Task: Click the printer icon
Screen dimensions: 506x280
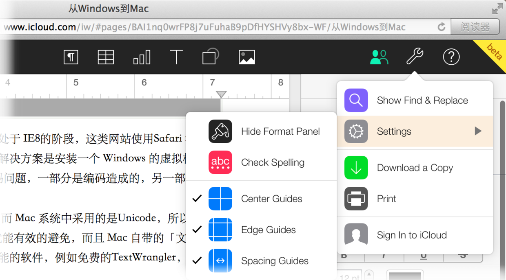Action: (x=356, y=199)
